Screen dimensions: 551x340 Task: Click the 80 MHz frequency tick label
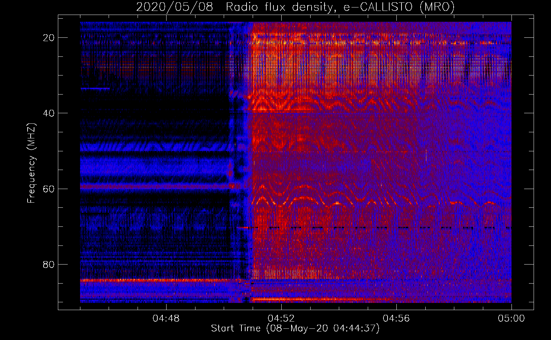coord(49,264)
